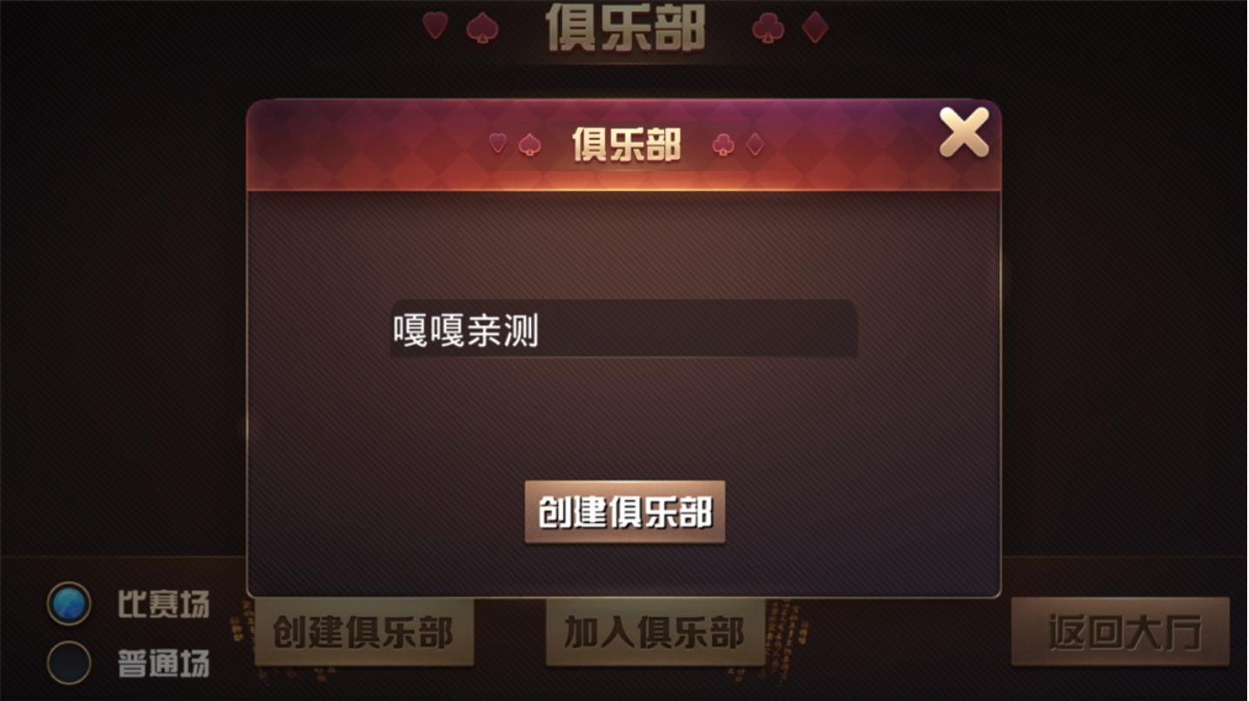Click the heart icon in the dialog header
1249x701 pixels.
tap(498, 143)
